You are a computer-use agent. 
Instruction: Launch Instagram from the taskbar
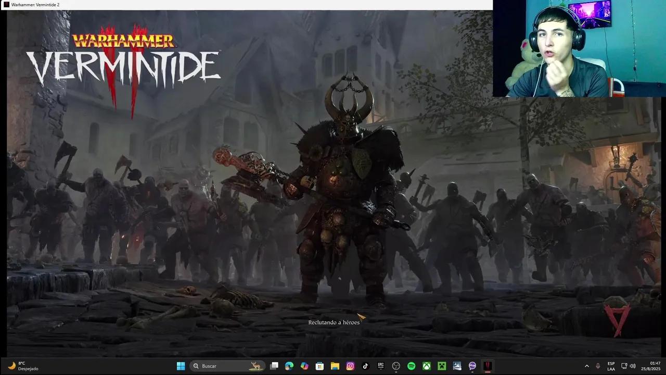click(350, 366)
